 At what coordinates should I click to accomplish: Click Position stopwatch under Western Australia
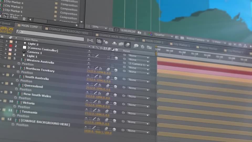[x=19, y=63]
